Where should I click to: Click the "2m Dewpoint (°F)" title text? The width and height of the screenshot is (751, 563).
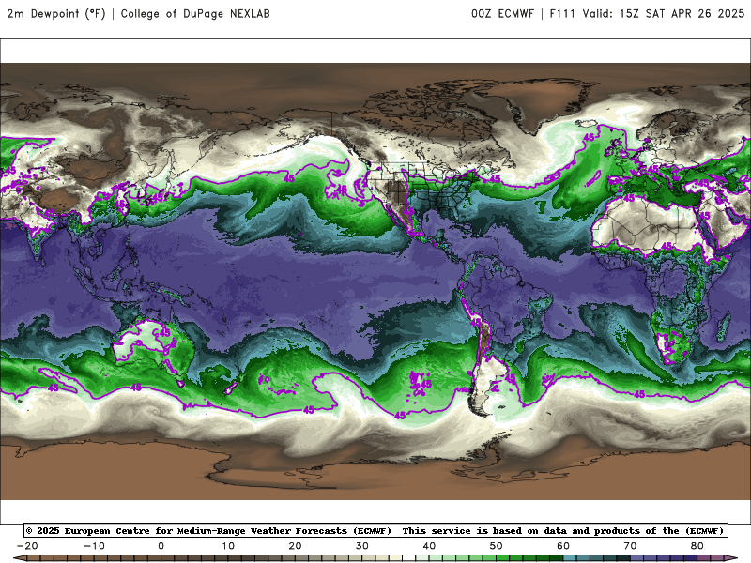pyautogui.click(x=56, y=14)
